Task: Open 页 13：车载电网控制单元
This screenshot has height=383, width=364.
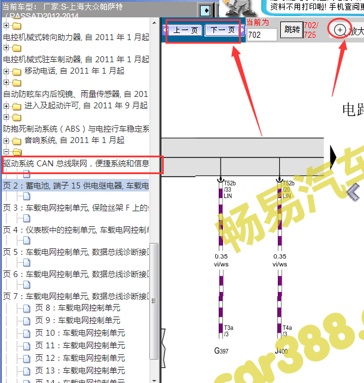Action: click(x=80, y=370)
